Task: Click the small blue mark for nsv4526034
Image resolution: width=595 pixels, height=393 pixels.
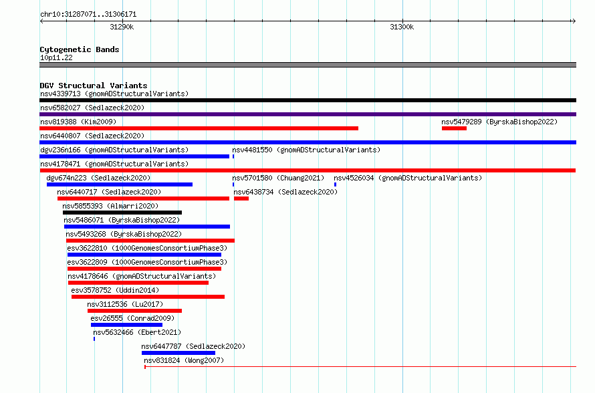Action: coord(335,184)
